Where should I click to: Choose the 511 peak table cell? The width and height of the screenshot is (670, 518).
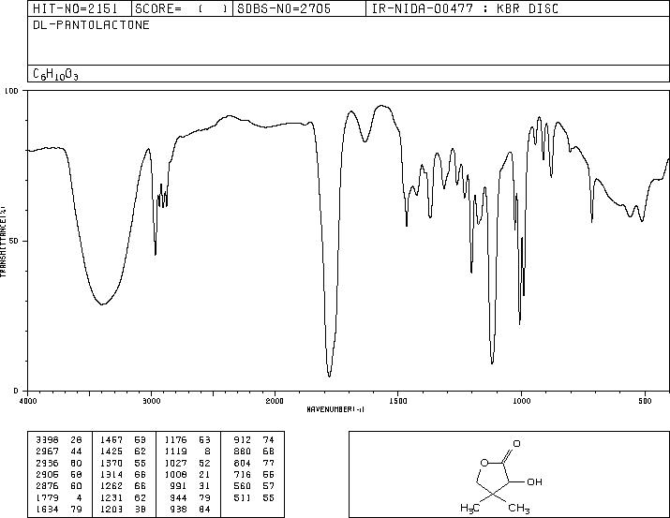(x=243, y=498)
